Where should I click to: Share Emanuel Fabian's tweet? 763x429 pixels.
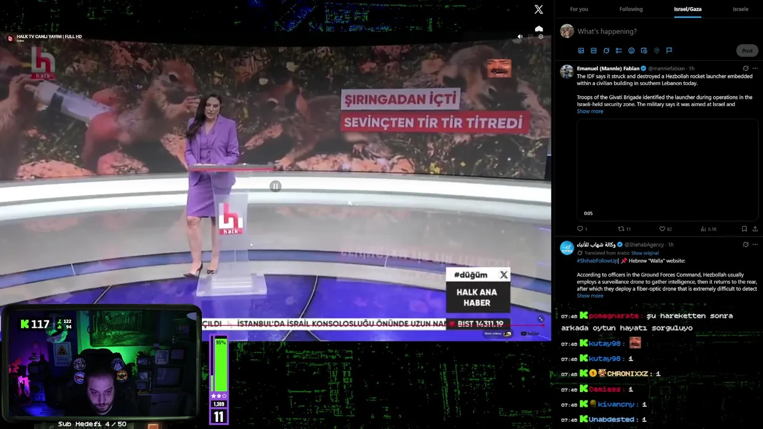point(755,229)
